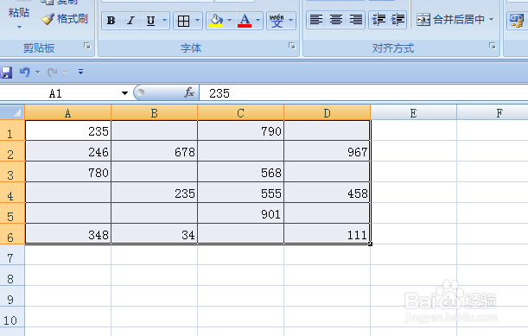
Task: Click cell containing 458
Action: [x=327, y=193]
